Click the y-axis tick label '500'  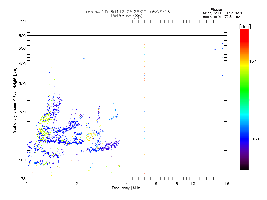[x=22, y=48]
